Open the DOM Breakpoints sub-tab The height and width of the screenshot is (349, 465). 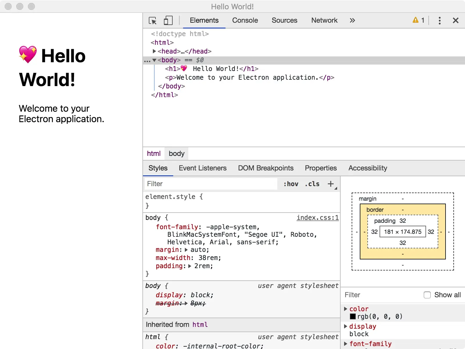point(266,168)
